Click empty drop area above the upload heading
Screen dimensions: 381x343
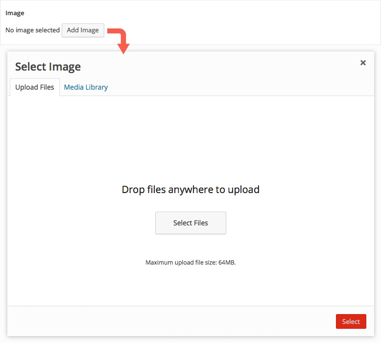(190, 137)
